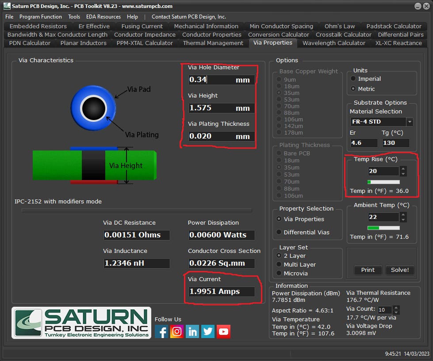This screenshot has height=361, width=433.
Task: Adjust the Temp Rise slider bar
Action: pos(383,182)
